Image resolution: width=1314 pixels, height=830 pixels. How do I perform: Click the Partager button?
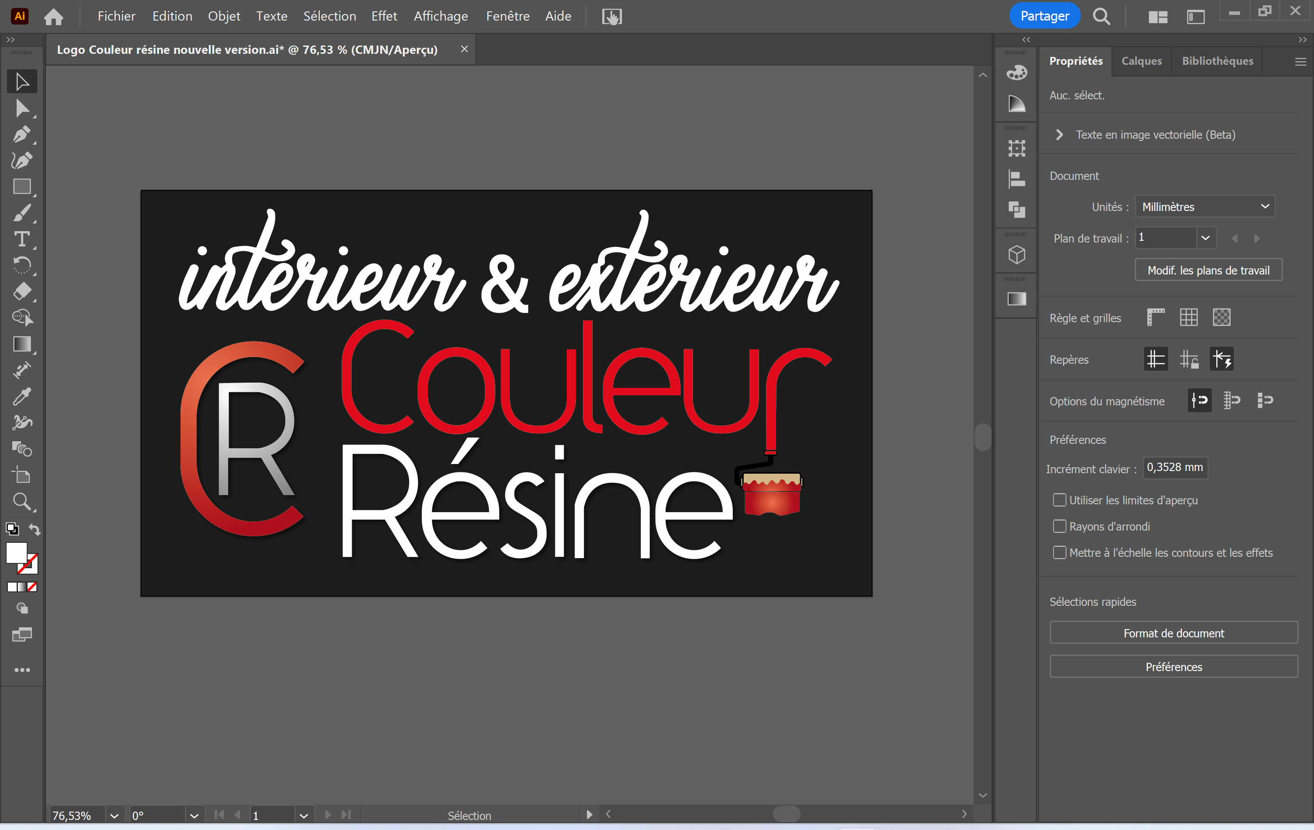point(1045,16)
